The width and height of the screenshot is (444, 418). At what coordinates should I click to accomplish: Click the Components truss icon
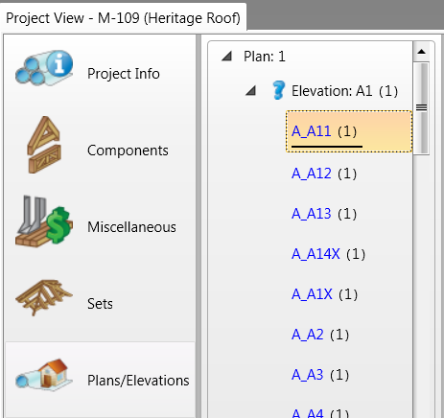pyautogui.click(x=44, y=145)
